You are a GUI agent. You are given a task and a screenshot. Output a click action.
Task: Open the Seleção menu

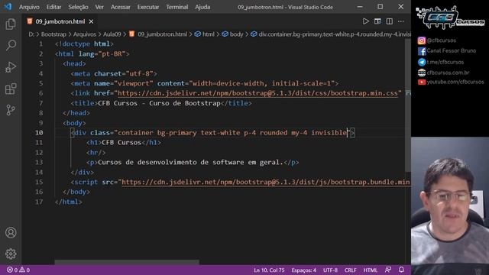[78, 7]
